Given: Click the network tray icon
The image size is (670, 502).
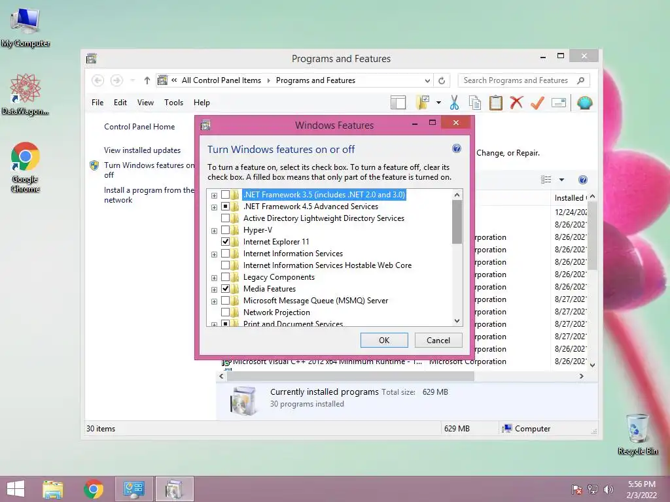Looking at the screenshot, I should [x=593, y=489].
